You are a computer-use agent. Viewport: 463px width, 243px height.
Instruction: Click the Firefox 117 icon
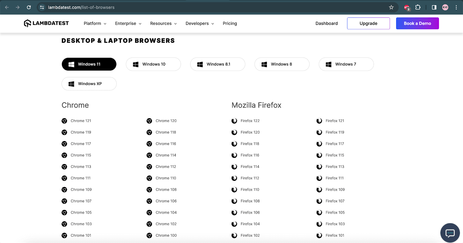coord(319,144)
